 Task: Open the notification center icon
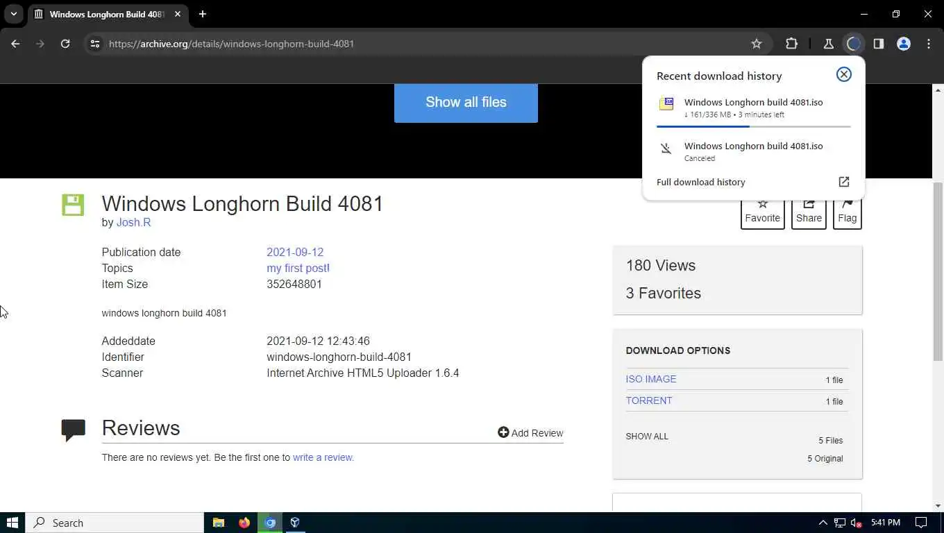tap(921, 523)
